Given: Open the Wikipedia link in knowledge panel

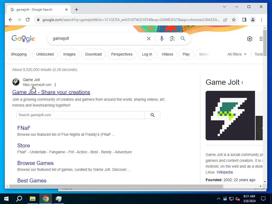Looking at the screenshot, I should 224,172.
